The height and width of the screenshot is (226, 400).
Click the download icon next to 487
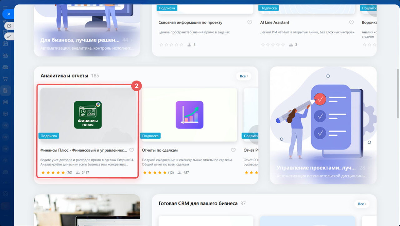point(180,173)
